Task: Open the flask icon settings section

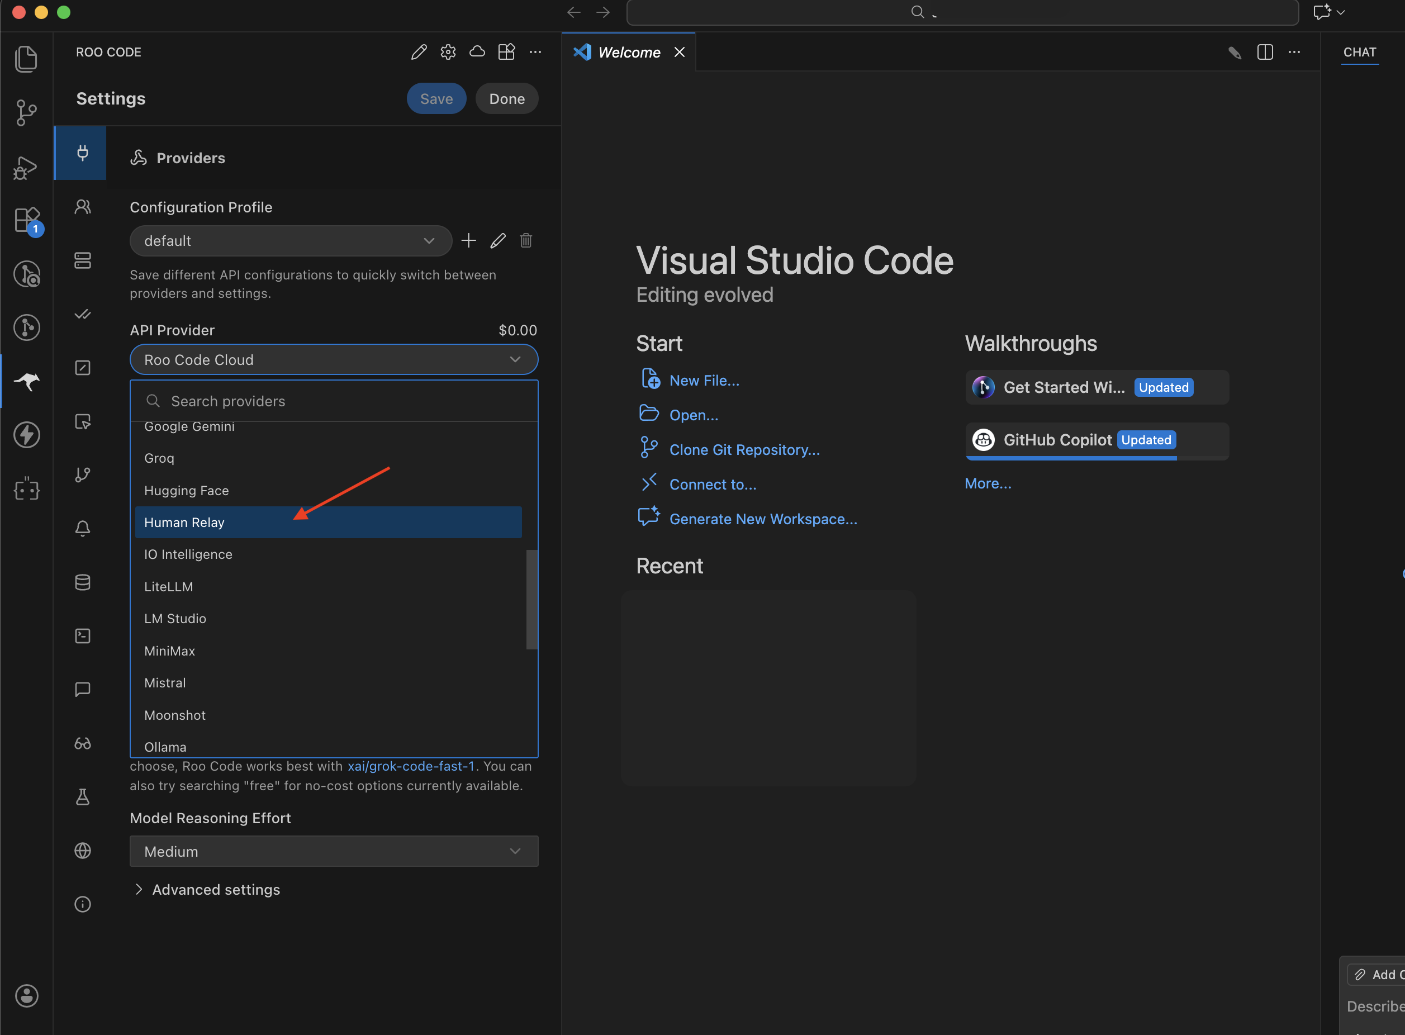Action: click(83, 797)
